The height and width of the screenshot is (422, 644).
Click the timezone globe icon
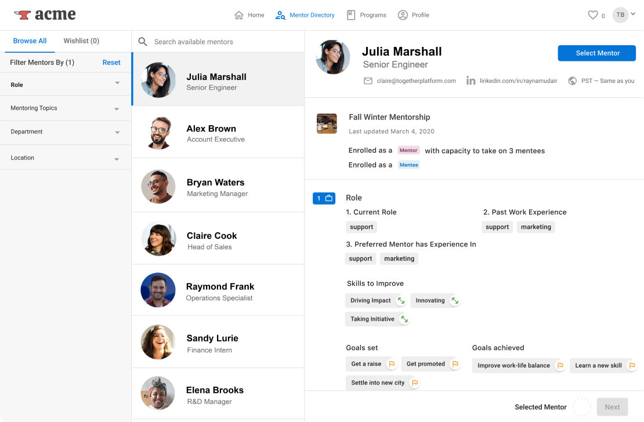571,81
